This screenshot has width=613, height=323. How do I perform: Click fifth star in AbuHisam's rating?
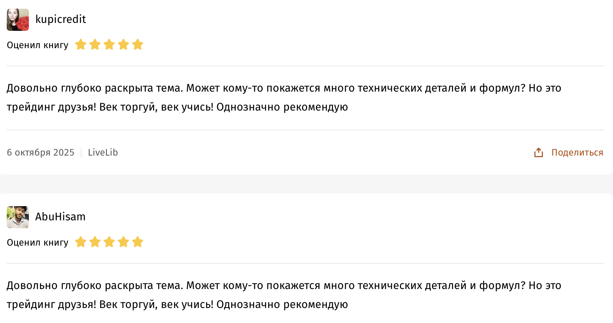138,242
